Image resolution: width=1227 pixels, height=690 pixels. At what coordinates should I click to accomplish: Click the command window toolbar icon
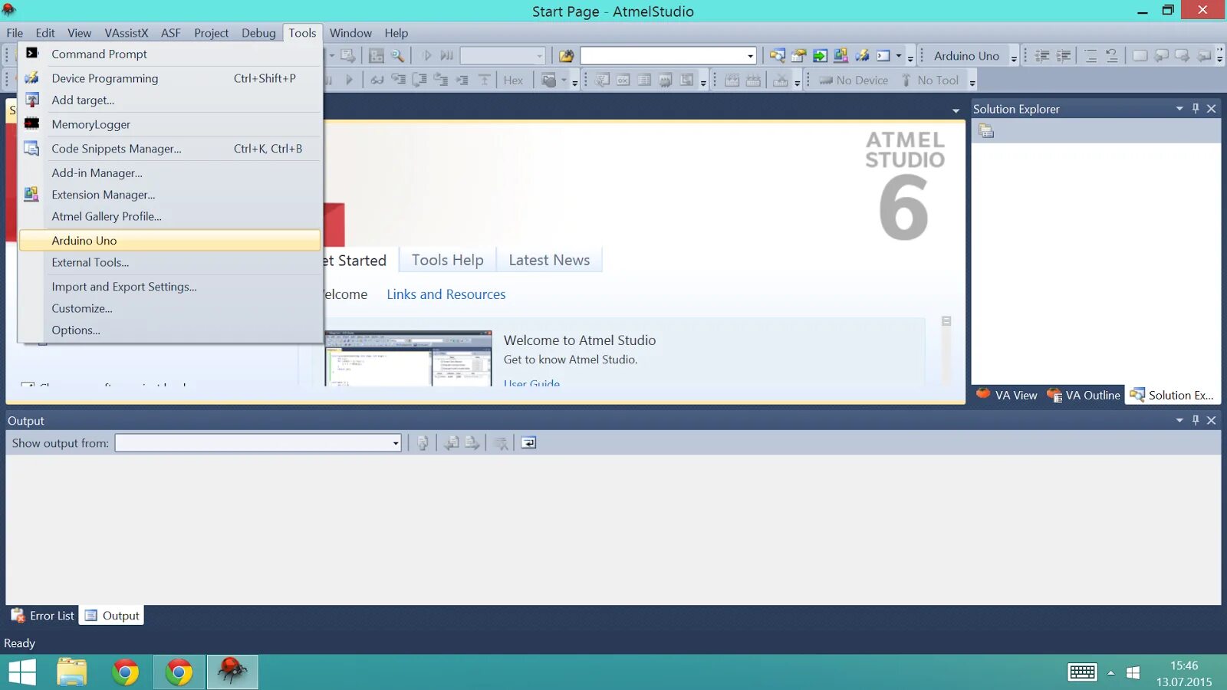pos(883,56)
